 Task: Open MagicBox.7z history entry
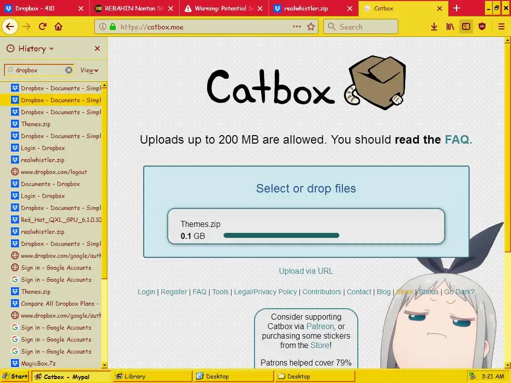[x=51, y=363]
